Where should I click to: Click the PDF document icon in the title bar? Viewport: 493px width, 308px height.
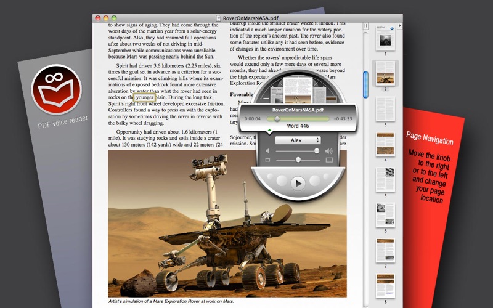point(219,18)
